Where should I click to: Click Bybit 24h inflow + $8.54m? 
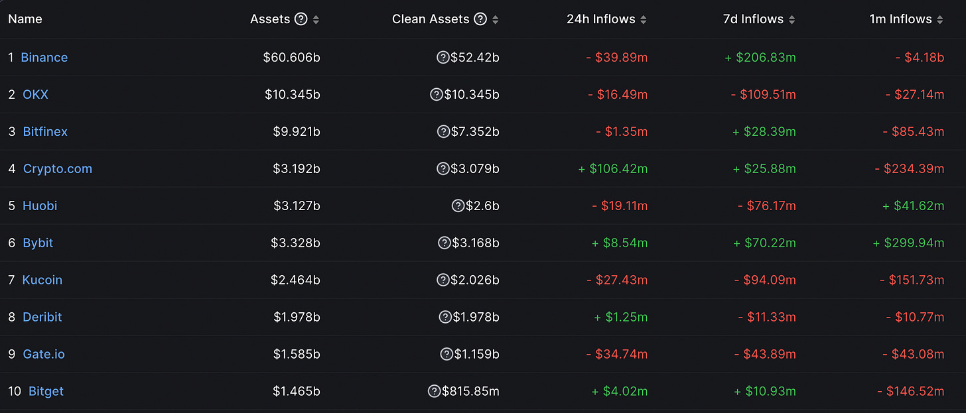(x=620, y=243)
